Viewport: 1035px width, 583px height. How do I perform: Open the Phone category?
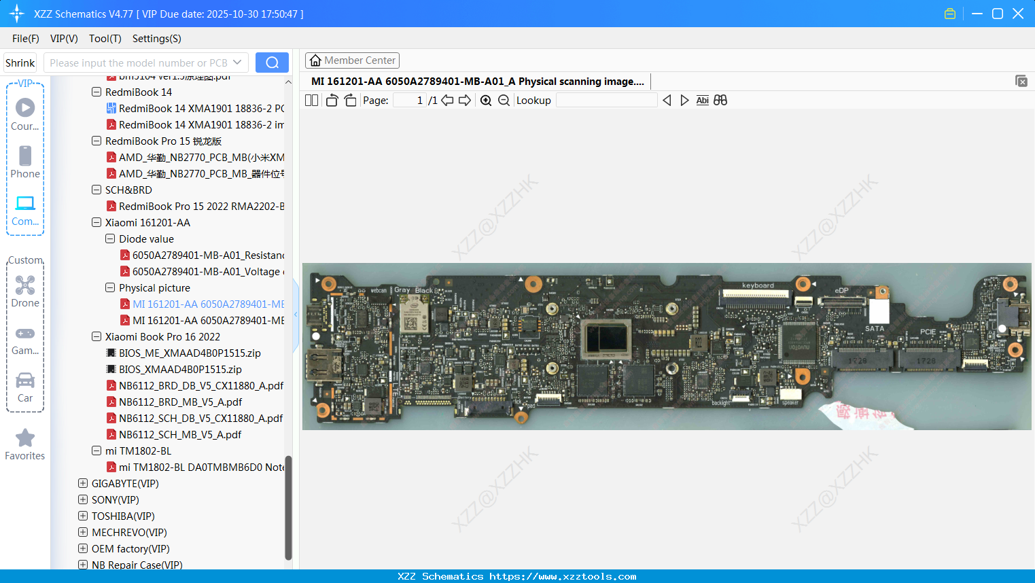25,162
